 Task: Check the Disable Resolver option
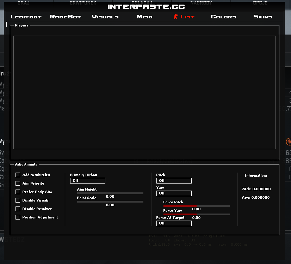pyautogui.click(x=18, y=209)
